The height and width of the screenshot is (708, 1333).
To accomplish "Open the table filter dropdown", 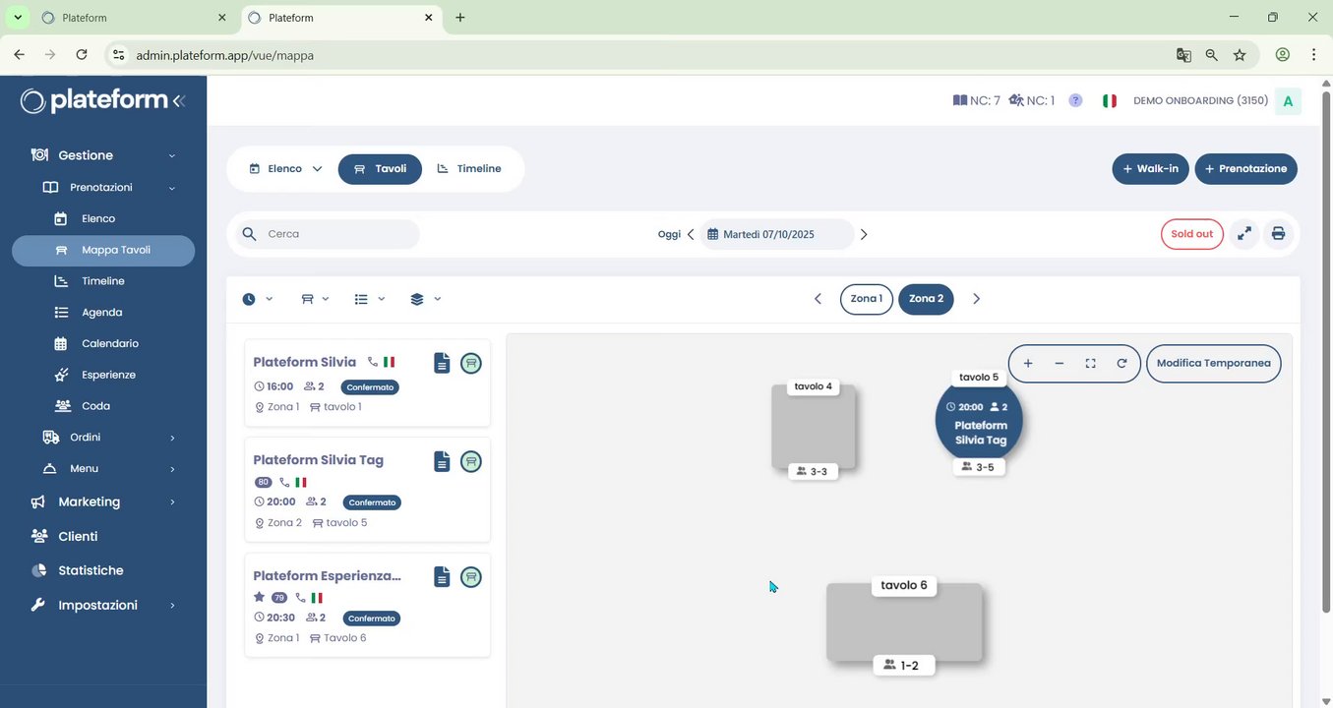I will [x=315, y=299].
